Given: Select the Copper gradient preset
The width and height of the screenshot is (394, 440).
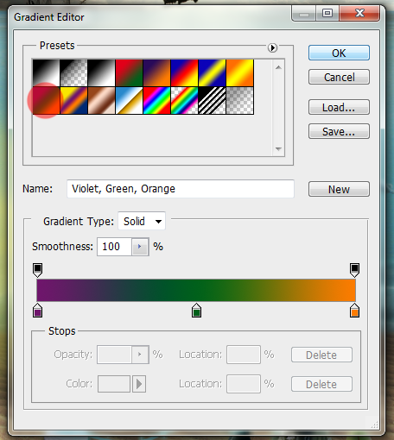Looking at the screenshot, I should (x=101, y=101).
